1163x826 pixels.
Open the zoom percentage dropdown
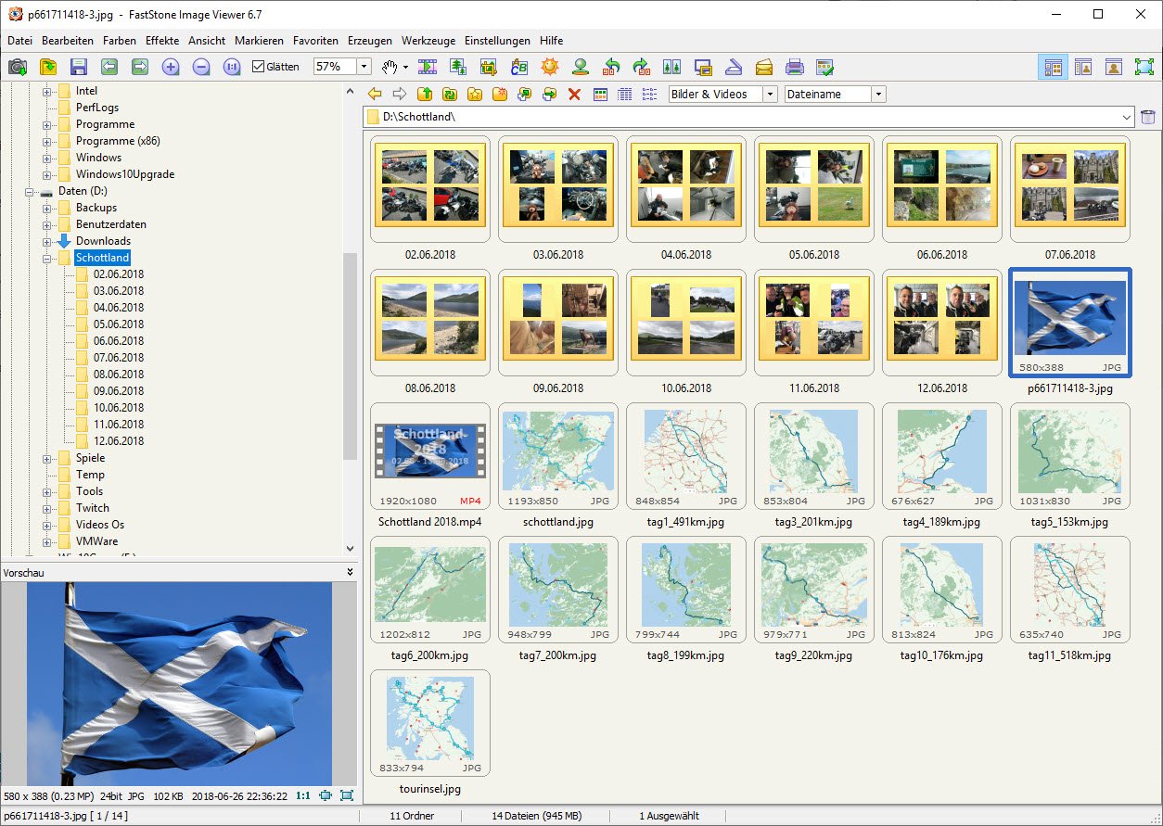(x=364, y=67)
